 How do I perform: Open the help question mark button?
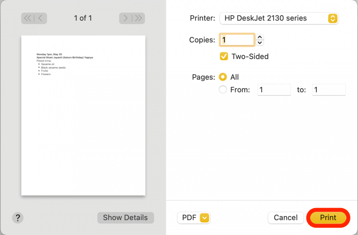click(17, 218)
